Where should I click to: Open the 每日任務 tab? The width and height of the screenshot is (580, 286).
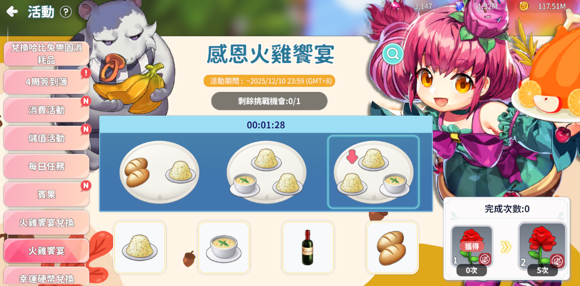coord(46,166)
